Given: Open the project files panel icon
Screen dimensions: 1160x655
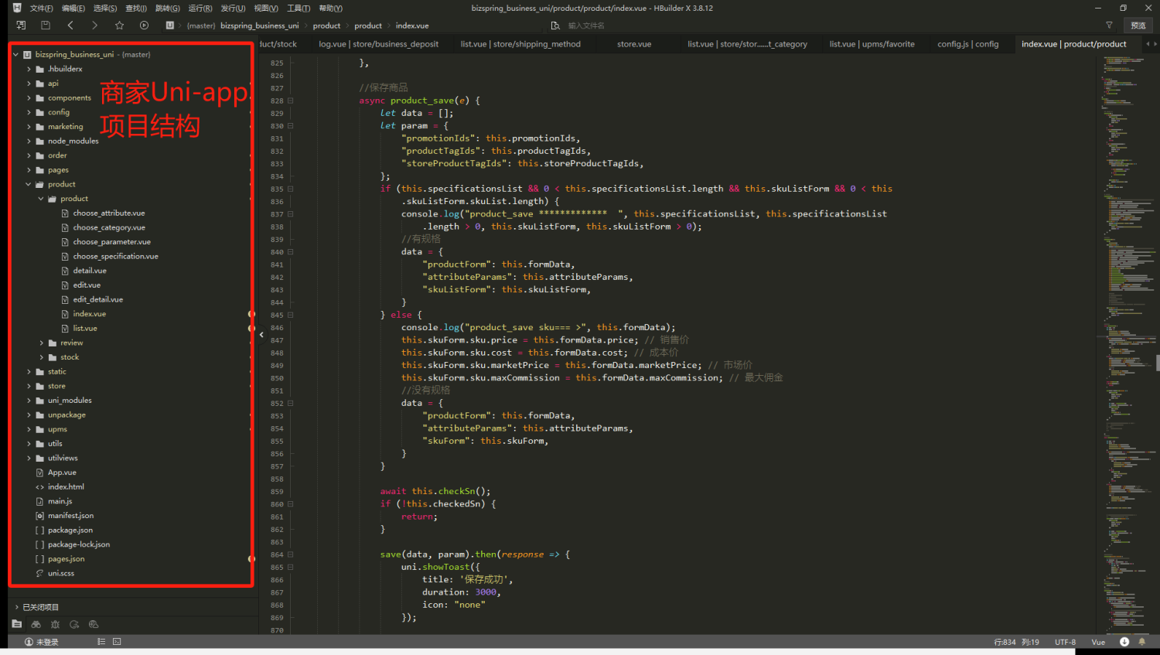Looking at the screenshot, I should click(17, 624).
